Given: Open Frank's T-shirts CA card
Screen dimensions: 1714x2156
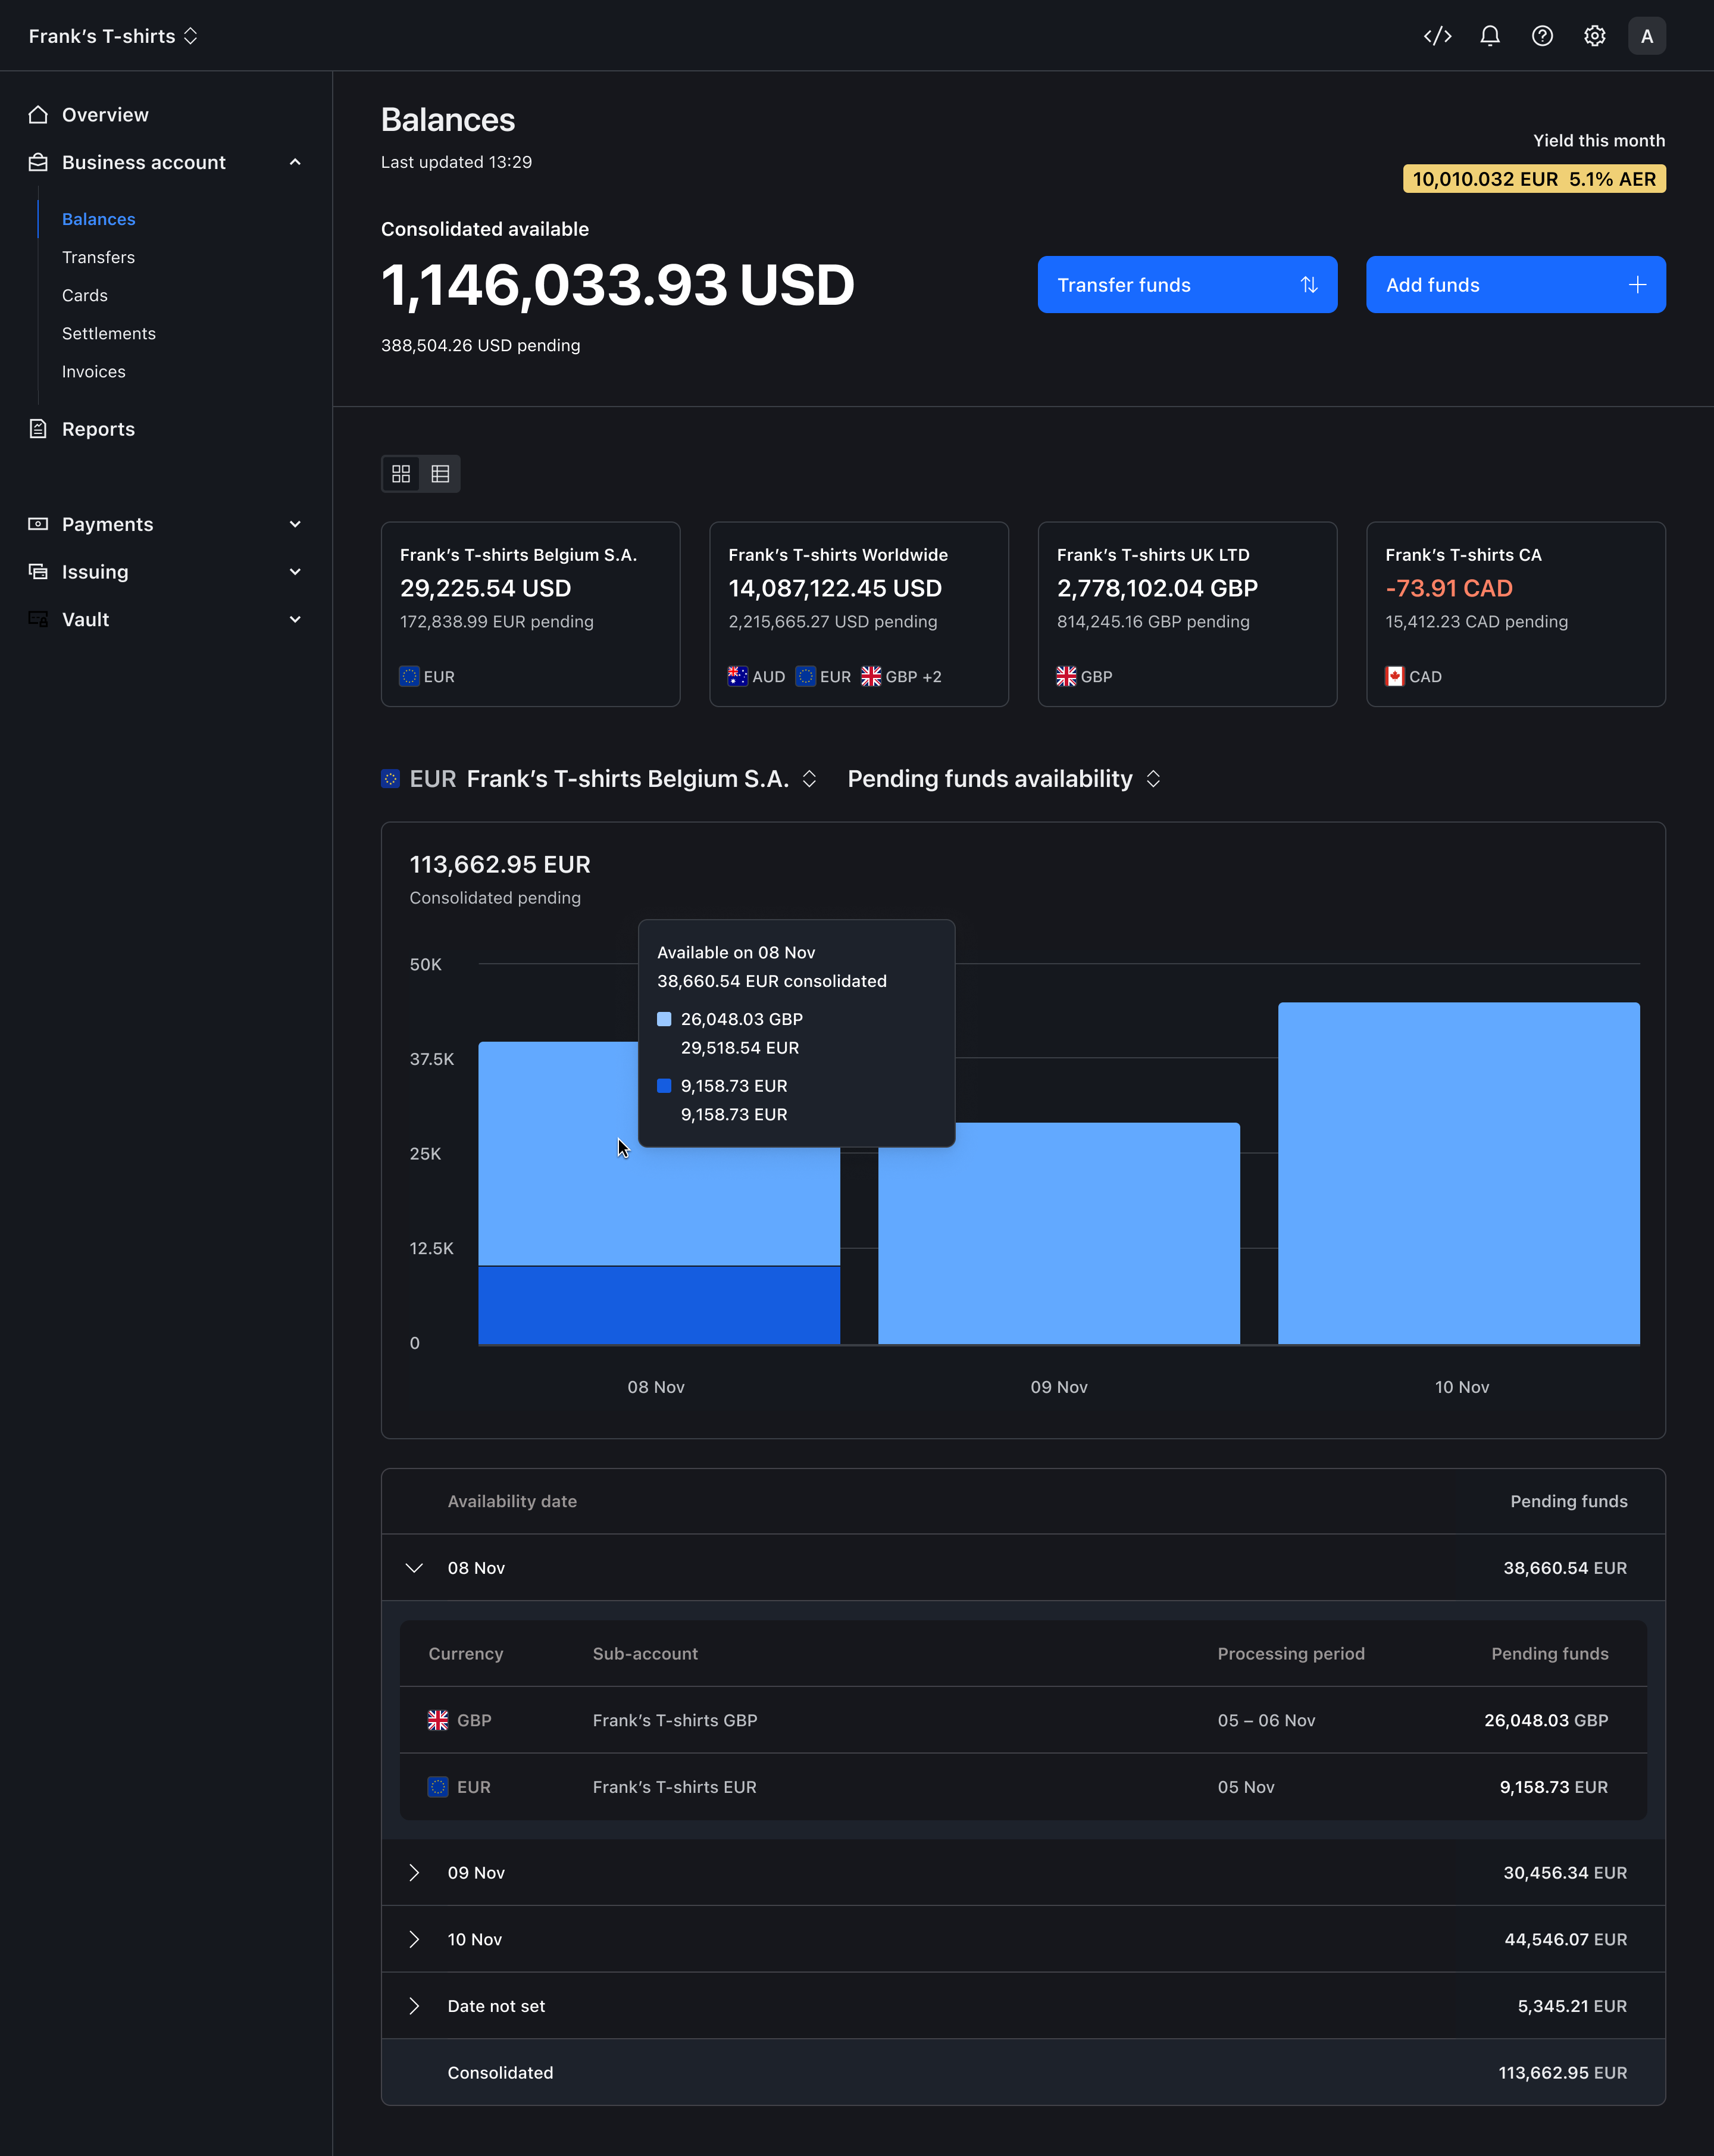Looking at the screenshot, I should (1515, 614).
